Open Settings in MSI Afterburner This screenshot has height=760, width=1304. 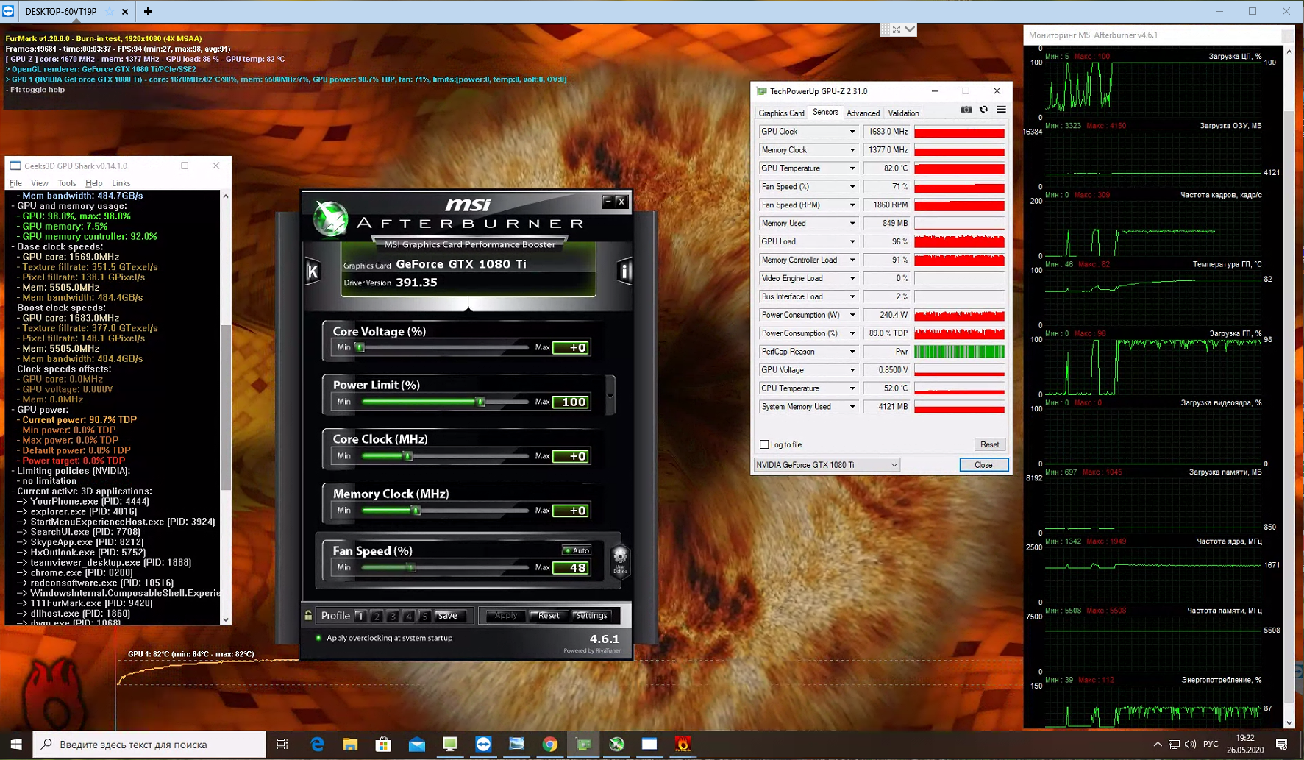point(591,616)
